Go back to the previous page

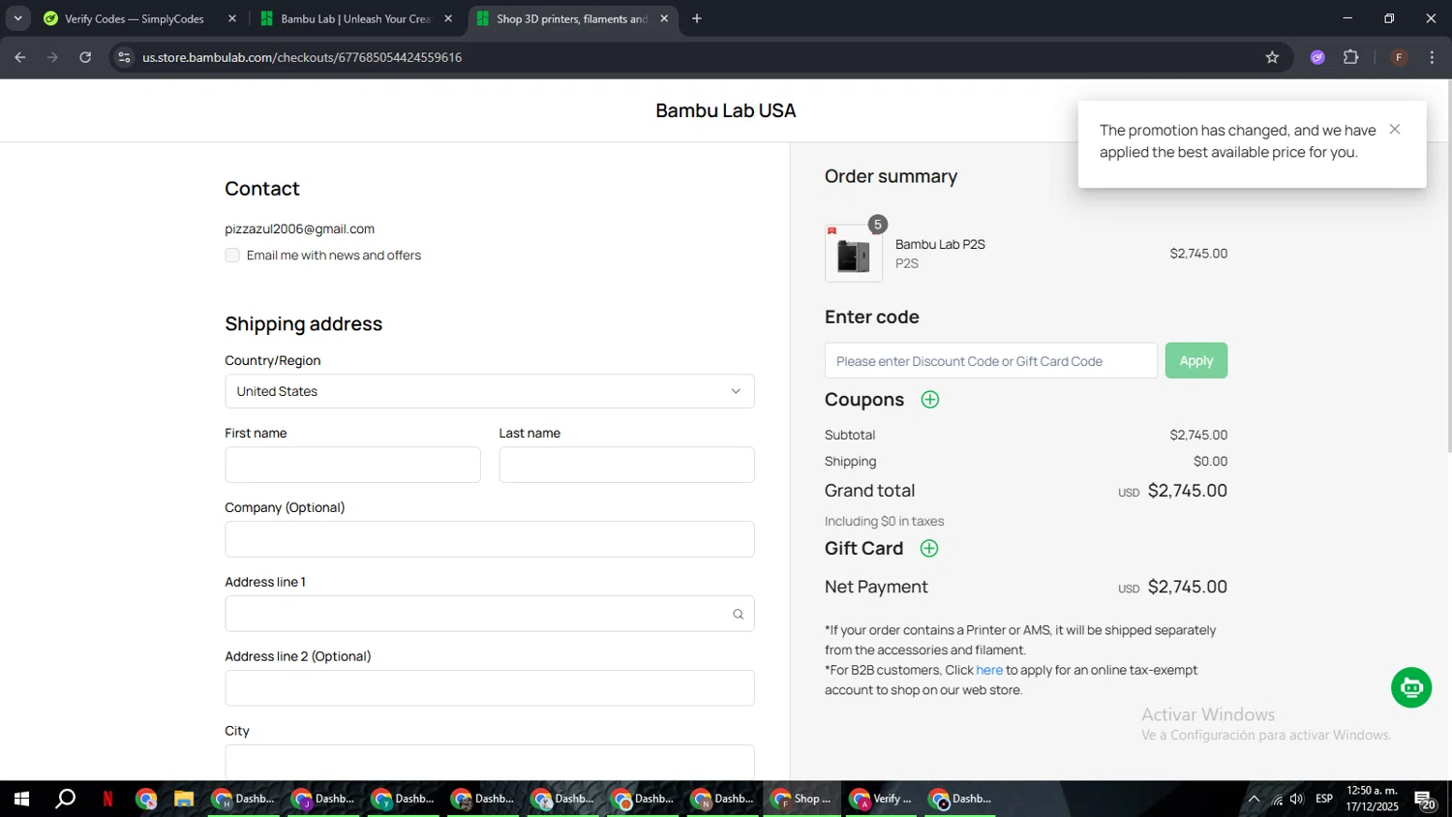20,57
